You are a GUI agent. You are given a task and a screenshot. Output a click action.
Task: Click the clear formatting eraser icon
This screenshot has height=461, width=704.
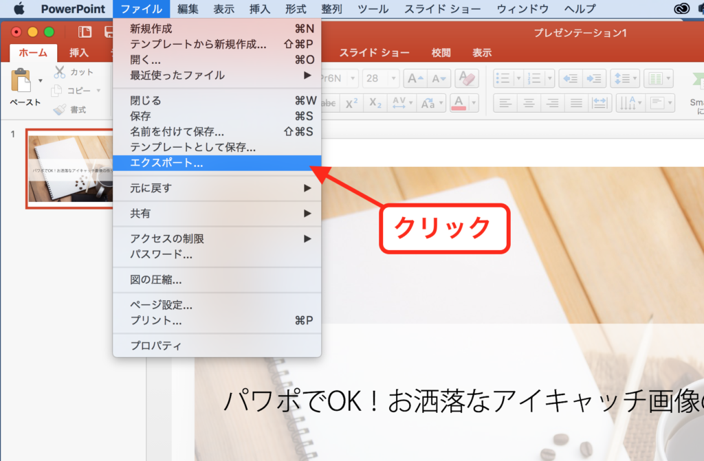[466, 78]
